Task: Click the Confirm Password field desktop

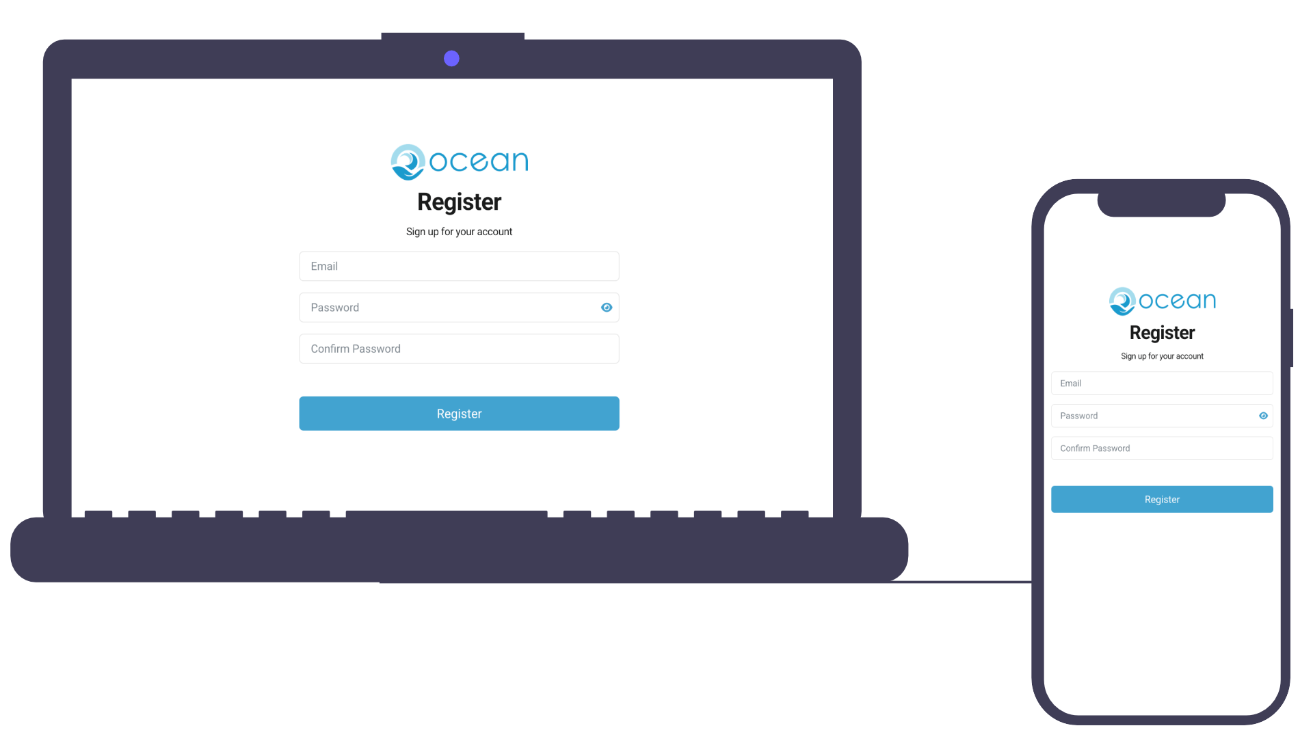Action: click(x=458, y=348)
